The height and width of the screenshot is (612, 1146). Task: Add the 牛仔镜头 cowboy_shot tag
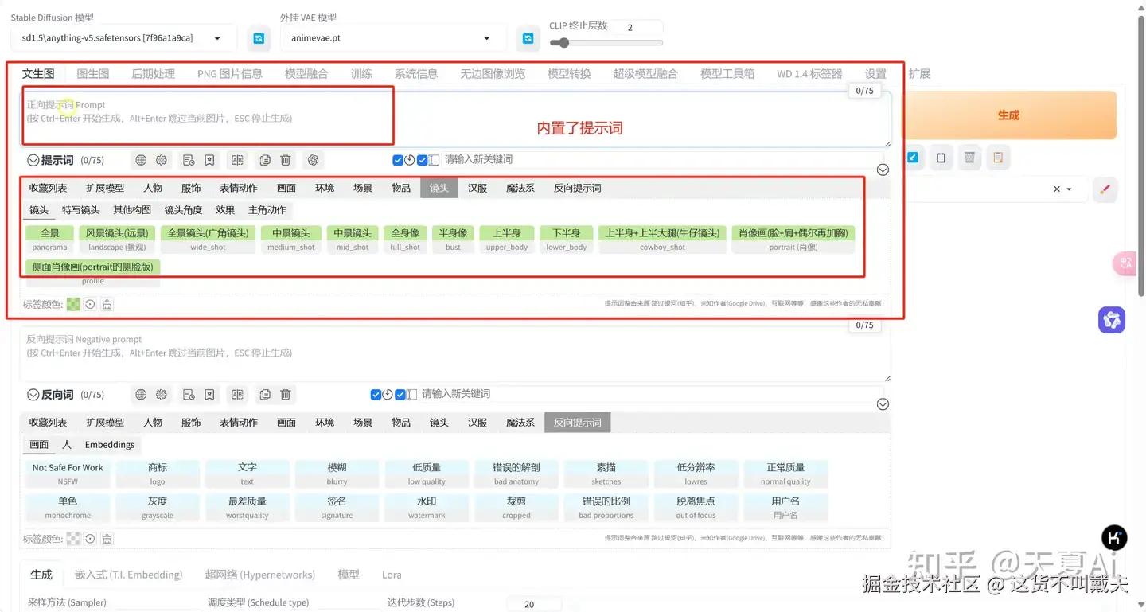point(662,240)
